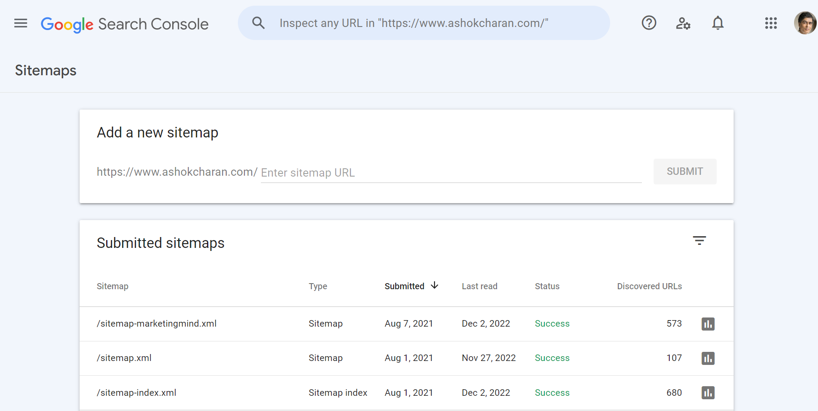Click the Submitted sitemaps heading
Screen dimensions: 818x411
click(x=160, y=243)
